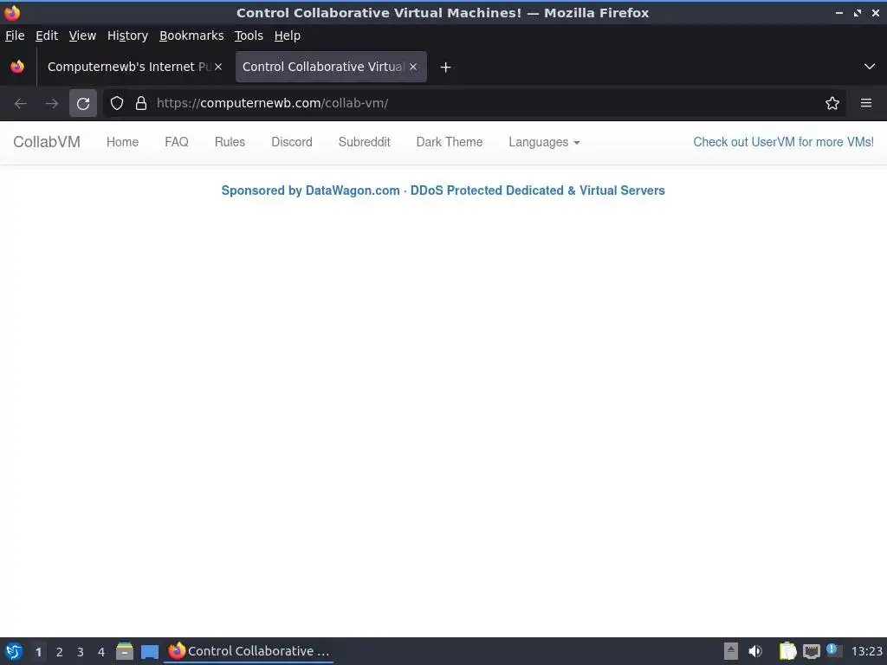
Task: Toggle the Dark Theme option
Action: coord(450,142)
